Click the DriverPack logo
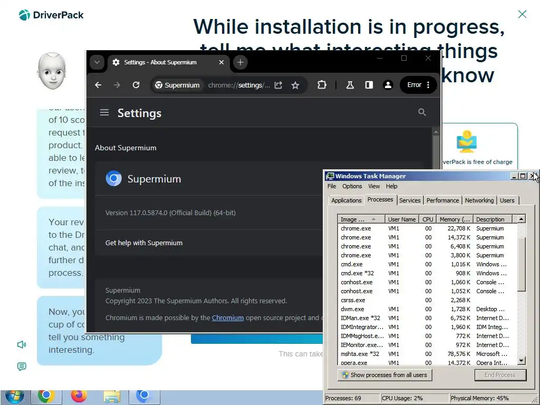The width and height of the screenshot is (540, 405). click(51, 15)
